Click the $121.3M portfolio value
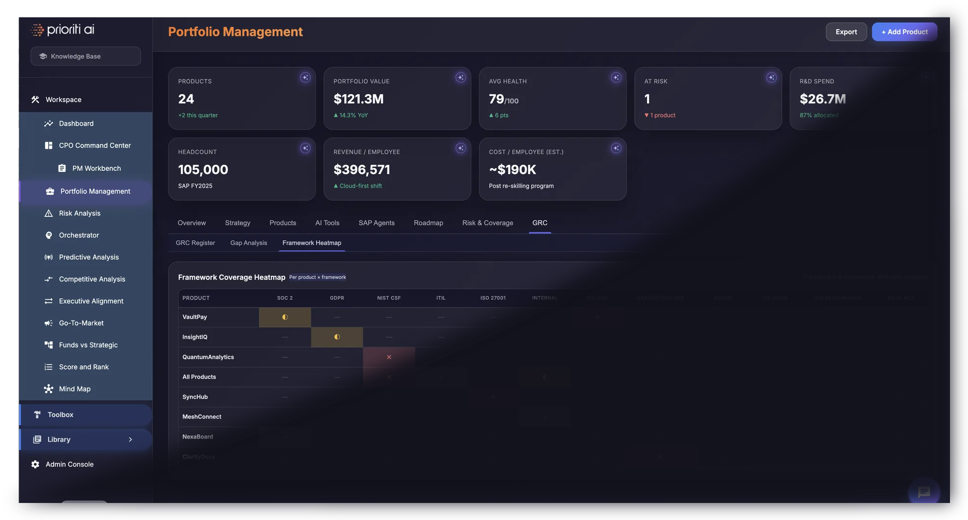This screenshot has height=520, width=968. [x=359, y=99]
